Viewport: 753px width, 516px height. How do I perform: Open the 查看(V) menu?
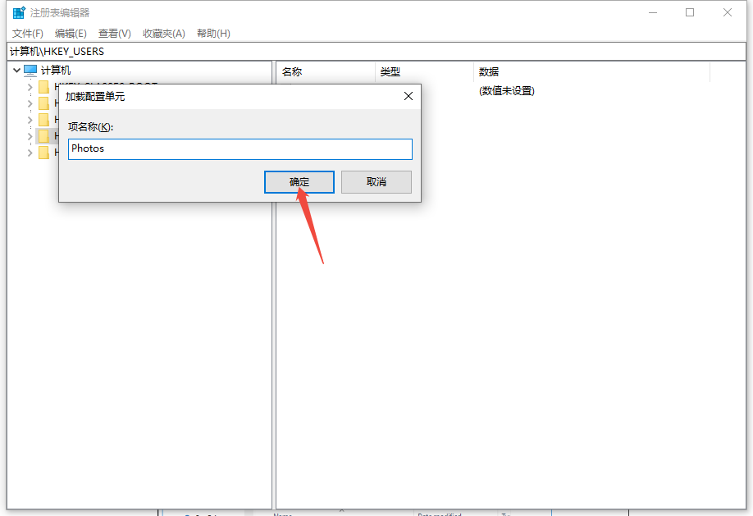coord(114,34)
